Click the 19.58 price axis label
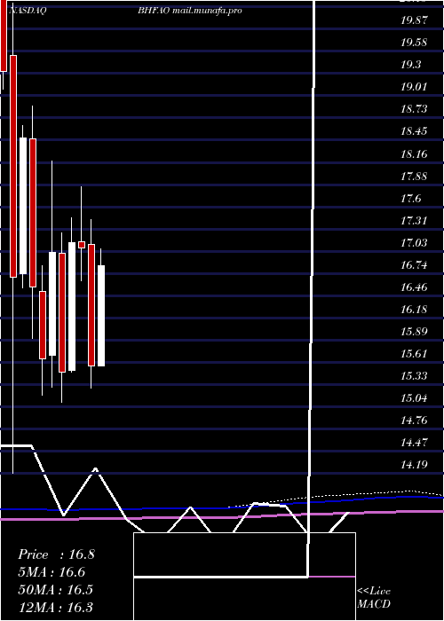The image size is (444, 621). point(414,43)
